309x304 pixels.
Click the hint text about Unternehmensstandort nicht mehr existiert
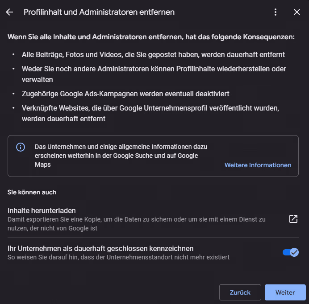pos(118,257)
